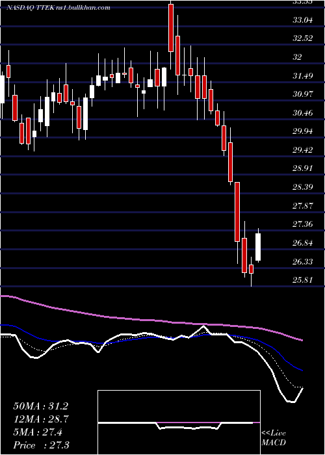Click the long red candle spanning 28.39 to 26.84

(x=237, y=212)
